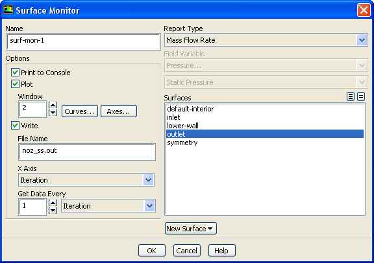Click the OK button
The height and width of the screenshot is (263, 374).
(152, 251)
